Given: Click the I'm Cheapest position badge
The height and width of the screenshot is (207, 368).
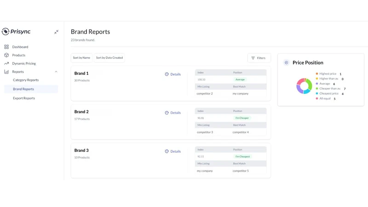Looking at the screenshot, I should [243, 156].
